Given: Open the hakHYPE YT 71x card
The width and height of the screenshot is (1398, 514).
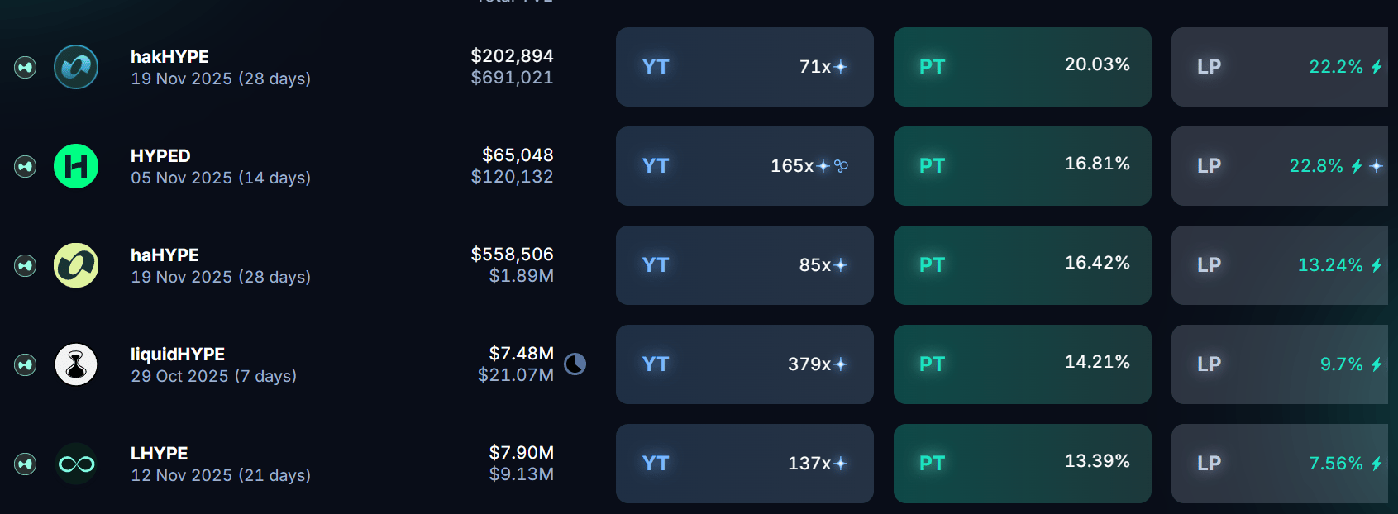Looking at the screenshot, I should pos(744,67).
